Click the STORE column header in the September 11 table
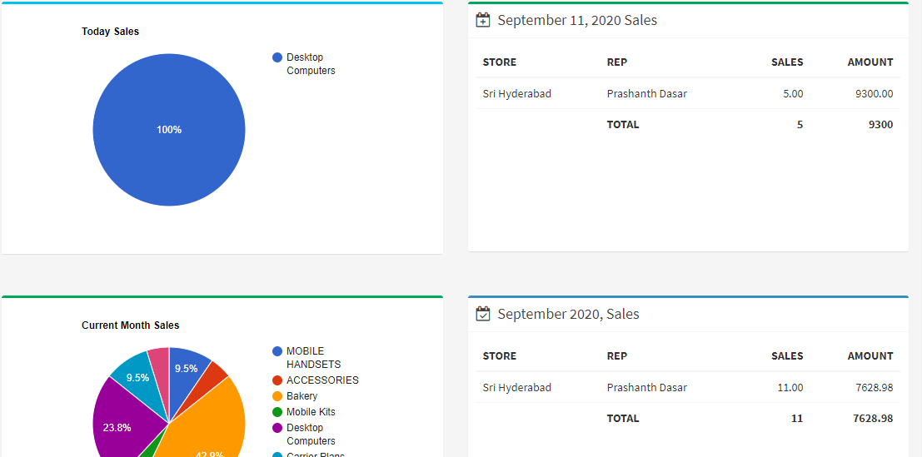This screenshot has height=457, width=922. (500, 62)
